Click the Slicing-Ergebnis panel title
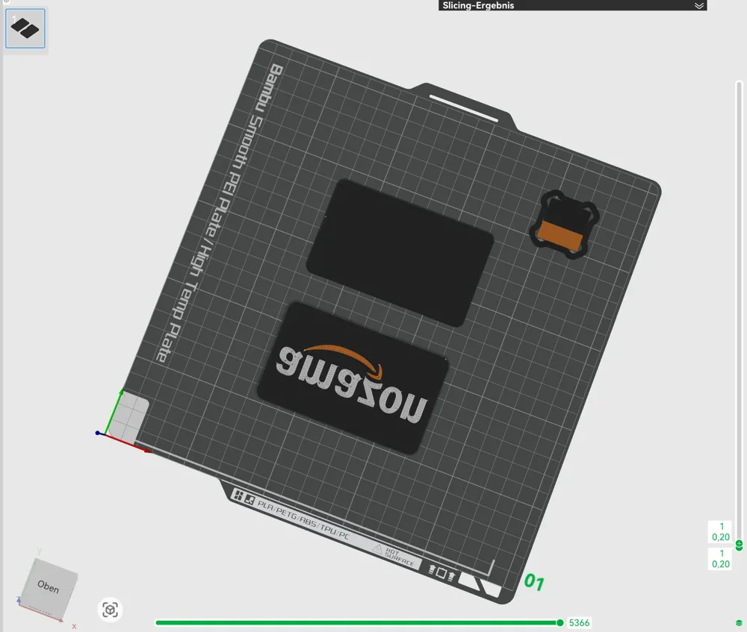The height and width of the screenshot is (632, 747). (x=478, y=5)
